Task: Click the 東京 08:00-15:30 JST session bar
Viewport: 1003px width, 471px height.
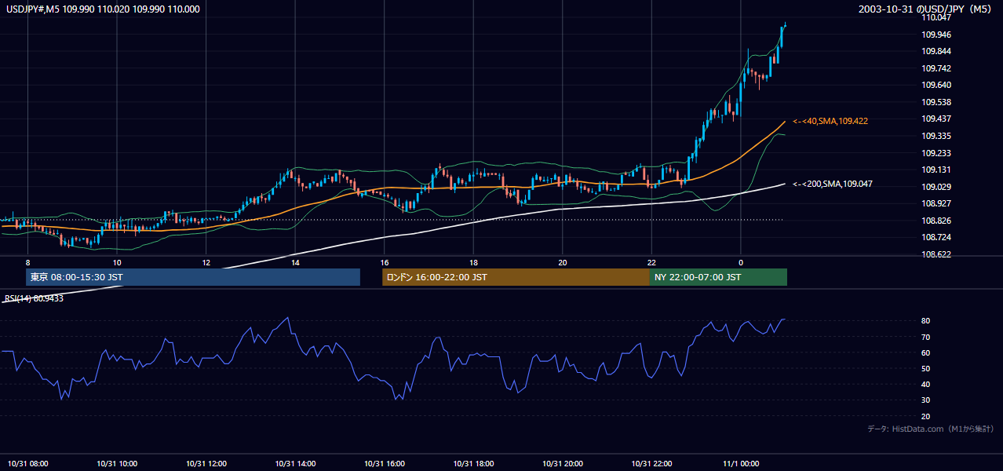Action: [193, 277]
